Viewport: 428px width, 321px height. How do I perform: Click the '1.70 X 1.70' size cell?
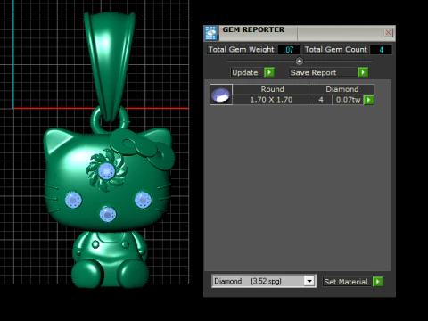click(271, 100)
